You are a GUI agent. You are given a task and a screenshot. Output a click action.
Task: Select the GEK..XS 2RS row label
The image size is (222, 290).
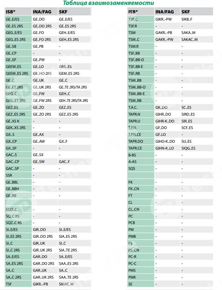(x=16, y=128)
